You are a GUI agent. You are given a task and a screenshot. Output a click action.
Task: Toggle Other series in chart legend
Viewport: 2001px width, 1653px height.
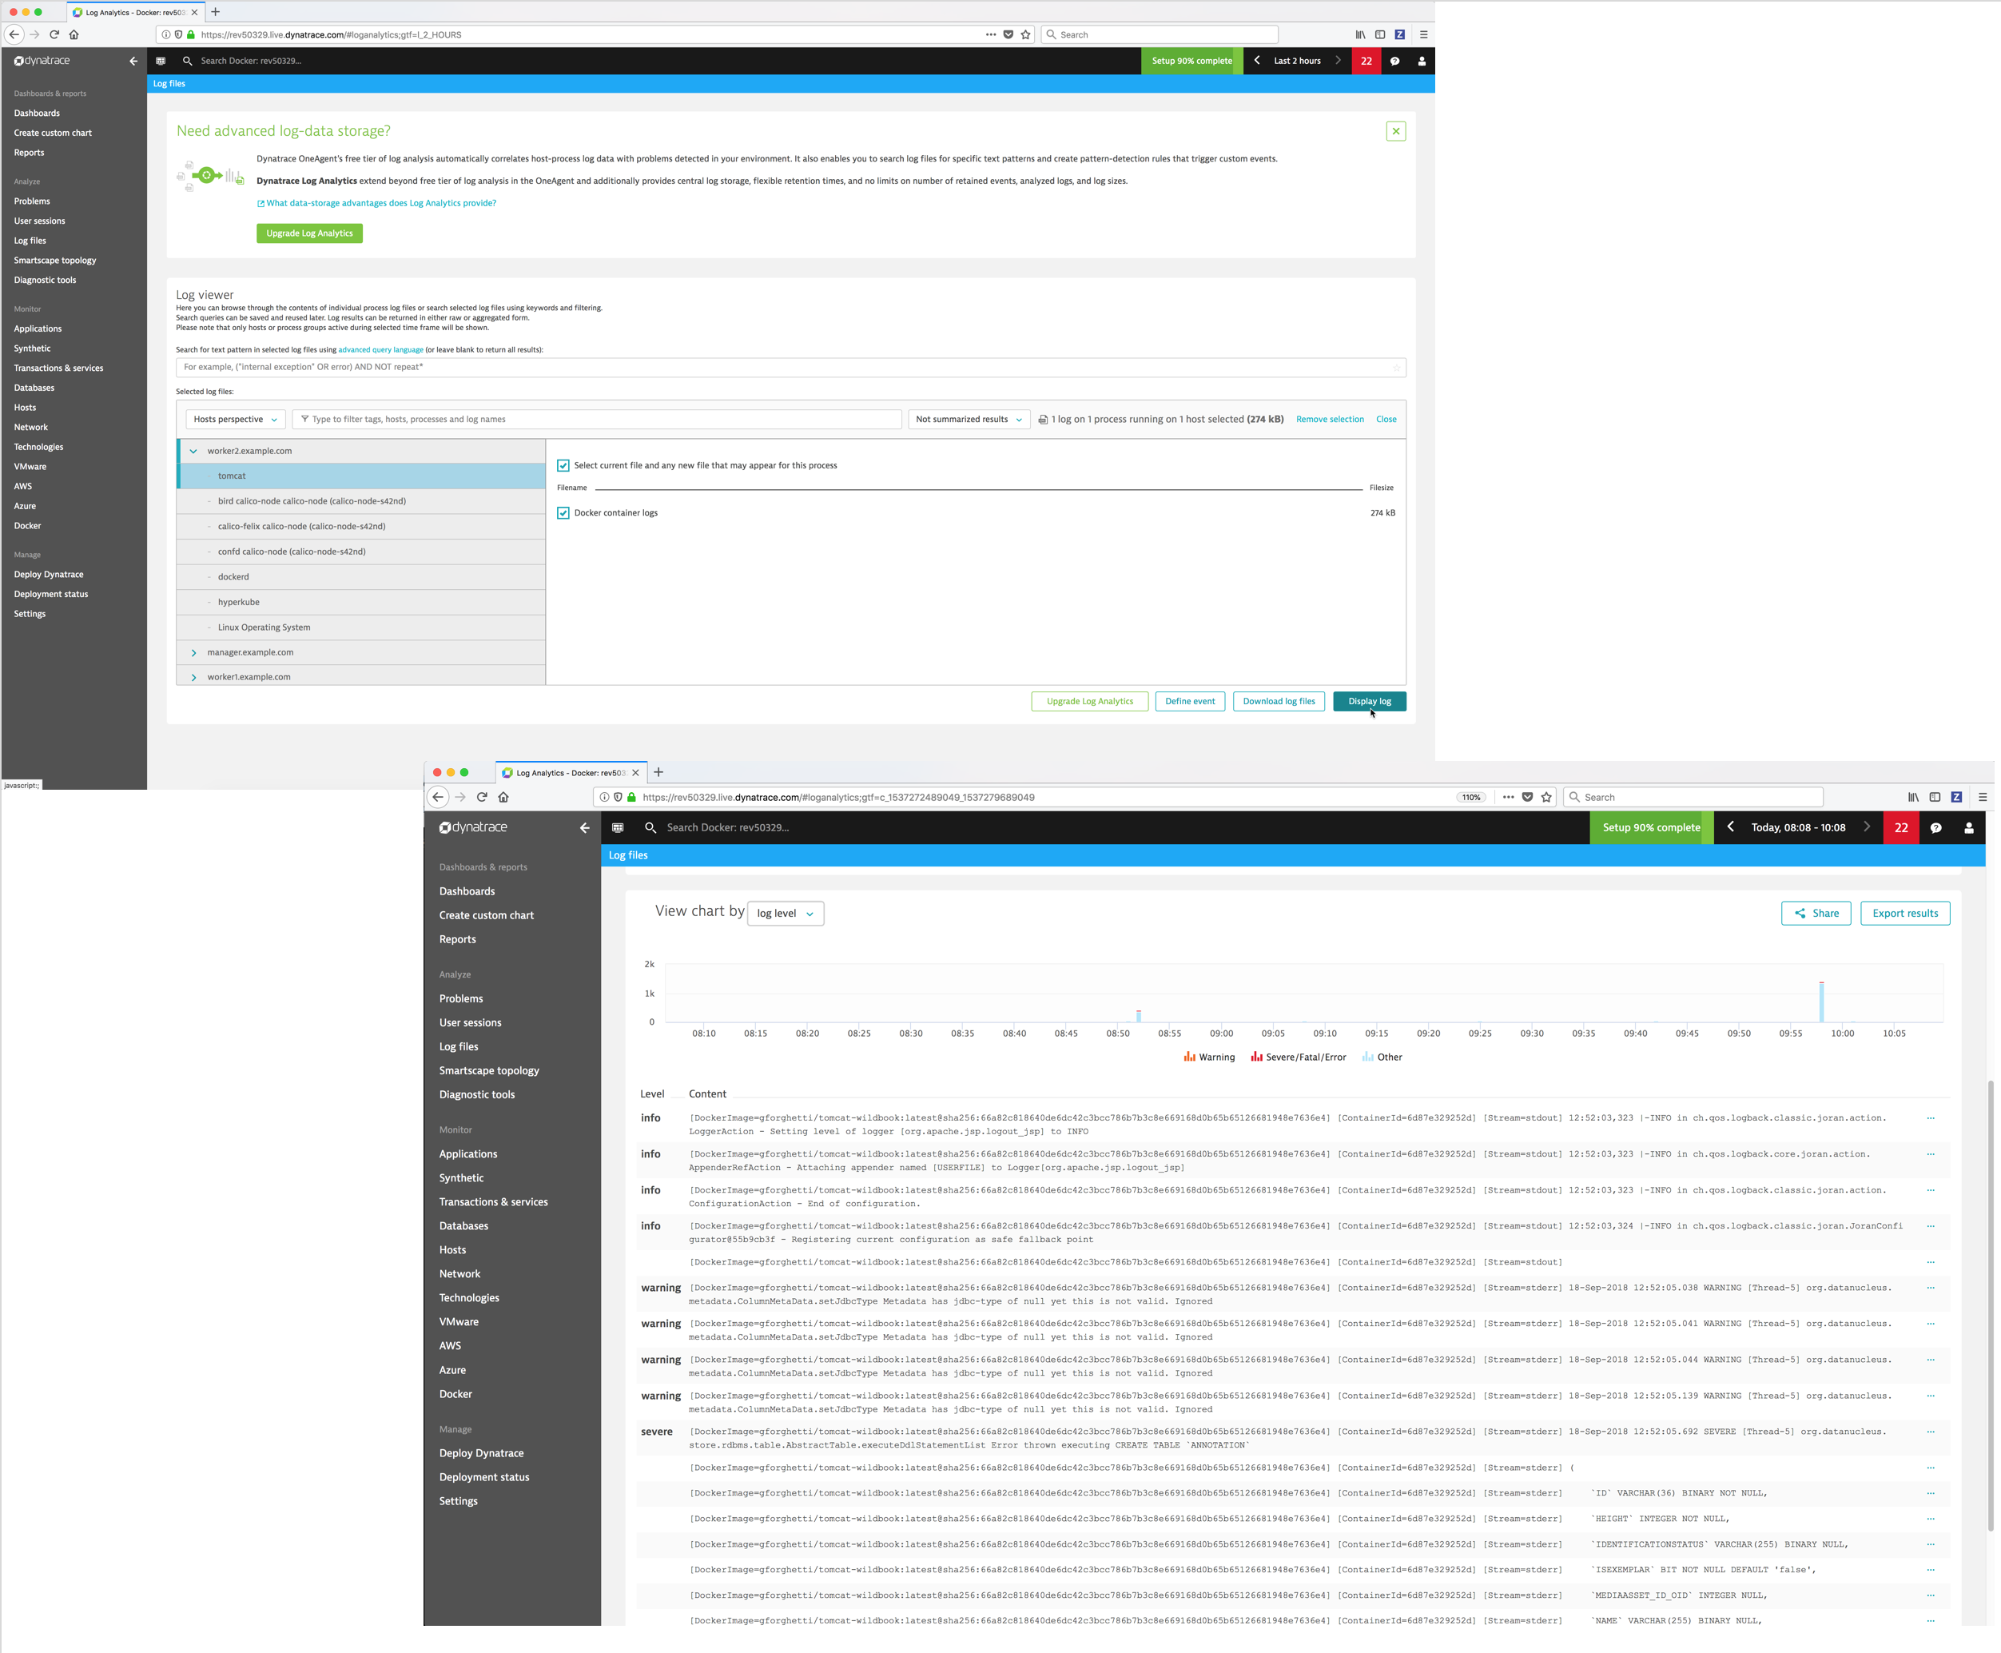1382,1057
